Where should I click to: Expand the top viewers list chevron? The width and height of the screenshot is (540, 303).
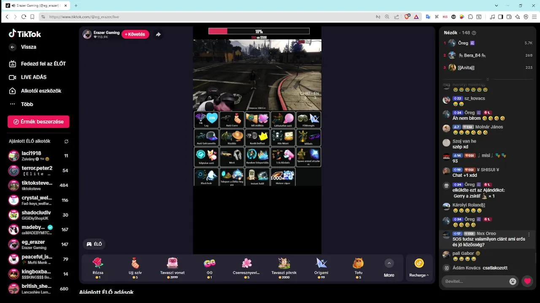(488, 79)
